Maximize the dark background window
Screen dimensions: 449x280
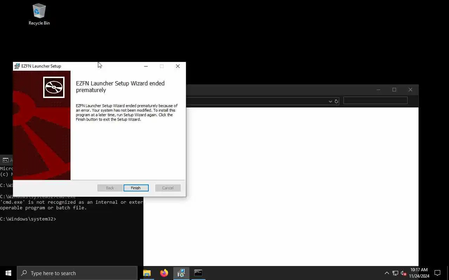point(394,90)
